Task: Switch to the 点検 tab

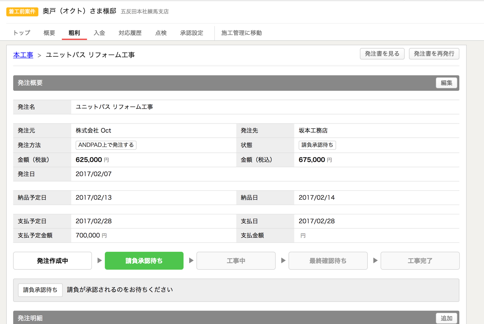Action: [161, 33]
